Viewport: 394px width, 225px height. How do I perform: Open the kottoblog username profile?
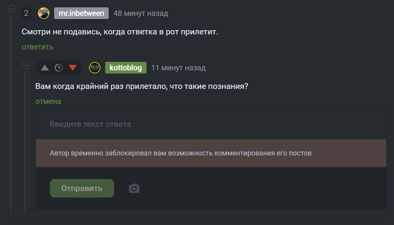126,67
